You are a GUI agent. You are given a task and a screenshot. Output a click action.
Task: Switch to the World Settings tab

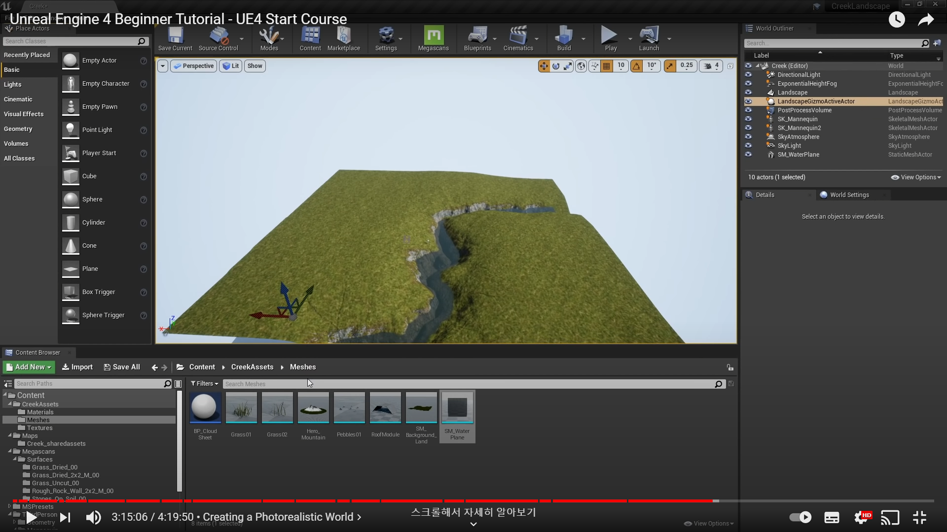point(849,195)
